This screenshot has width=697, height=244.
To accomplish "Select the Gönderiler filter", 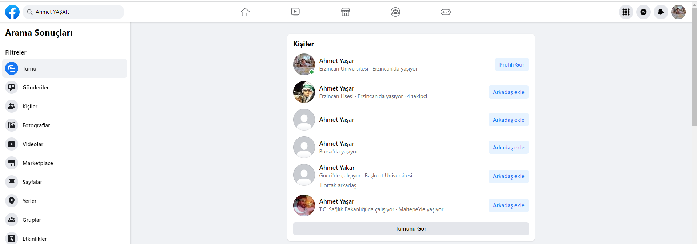I will coord(36,87).
